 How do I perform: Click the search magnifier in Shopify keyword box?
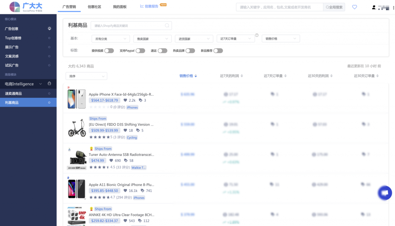click(x=167, y=25)
